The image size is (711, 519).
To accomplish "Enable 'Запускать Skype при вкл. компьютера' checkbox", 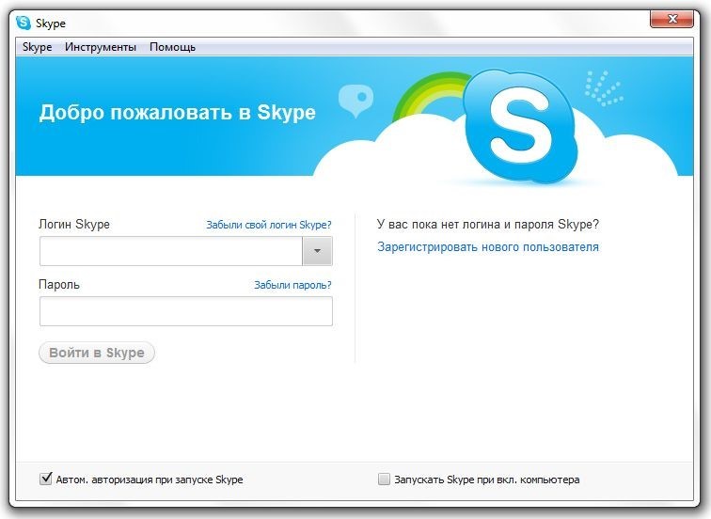I will pos(384,480).
